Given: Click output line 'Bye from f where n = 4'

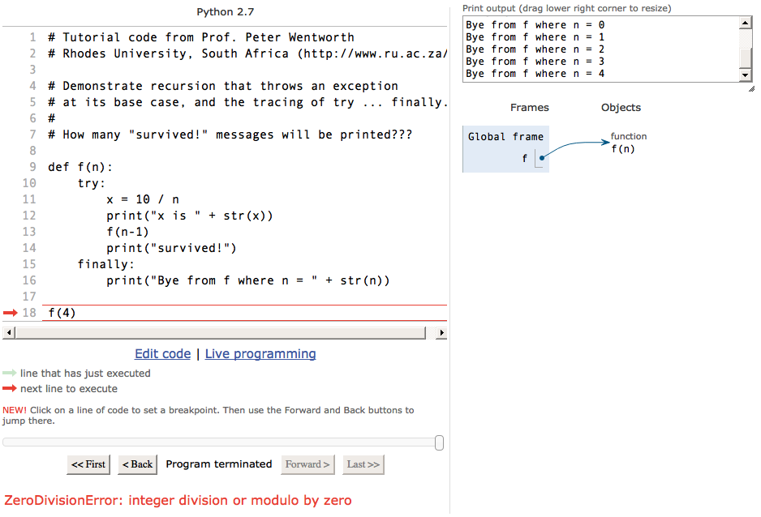Looking at the screenshot, I should click(535, 74).
